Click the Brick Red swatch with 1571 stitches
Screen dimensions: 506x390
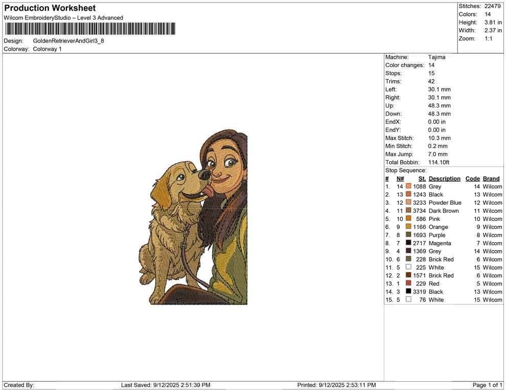coord(408,275)
